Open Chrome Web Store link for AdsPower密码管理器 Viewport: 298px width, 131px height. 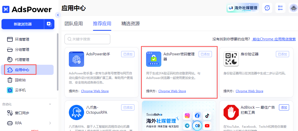(172, 91)
